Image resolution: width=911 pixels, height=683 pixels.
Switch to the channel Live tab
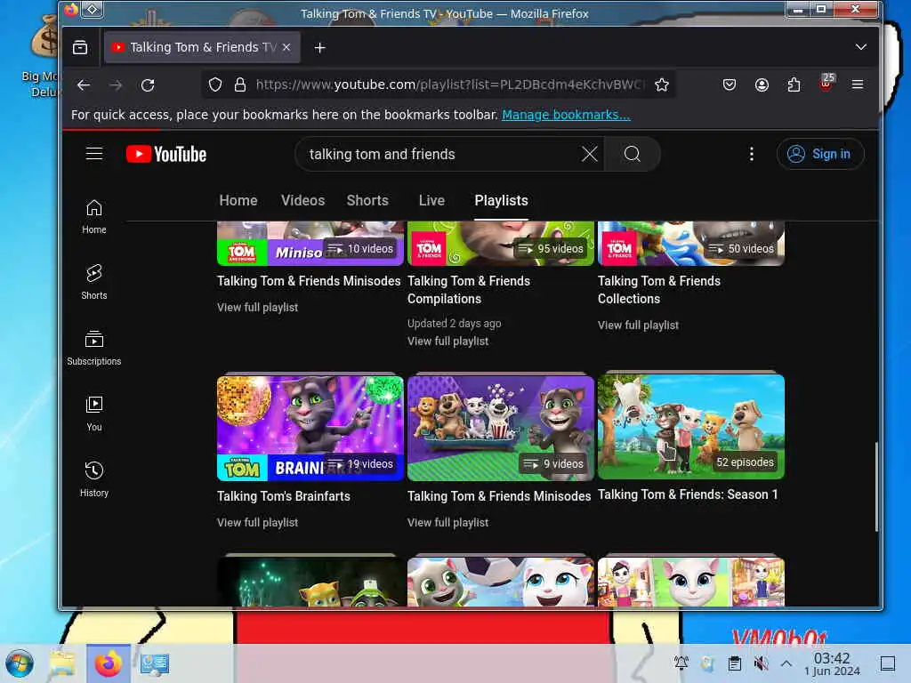[x=431, y=200]
